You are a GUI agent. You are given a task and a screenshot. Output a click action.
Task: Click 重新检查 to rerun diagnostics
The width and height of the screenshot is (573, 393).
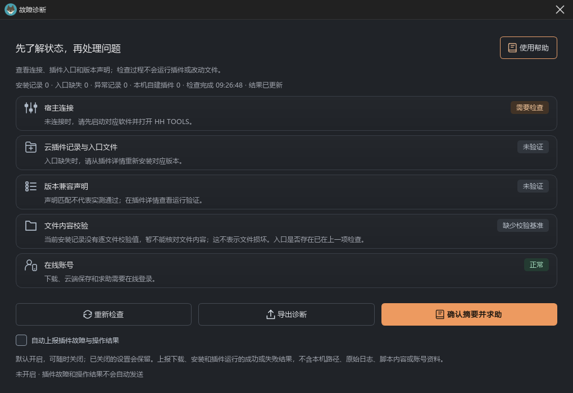(x=103, y=314)
